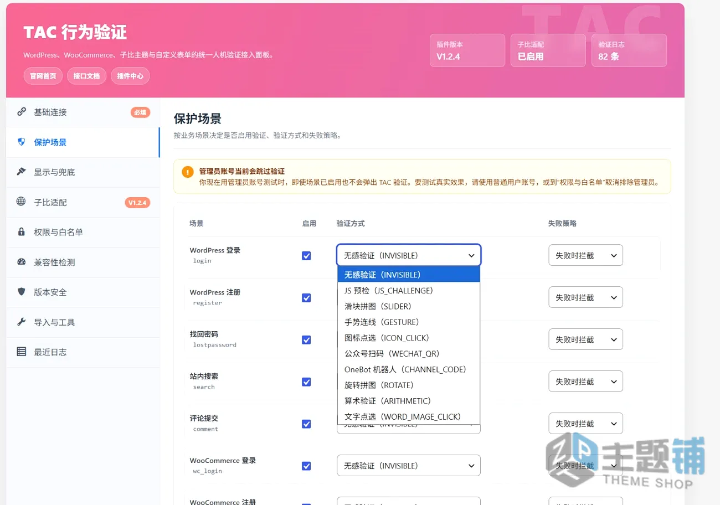Open the 基础连接 sidebar tab
The image size is (720, 505).
click(83, 112)
